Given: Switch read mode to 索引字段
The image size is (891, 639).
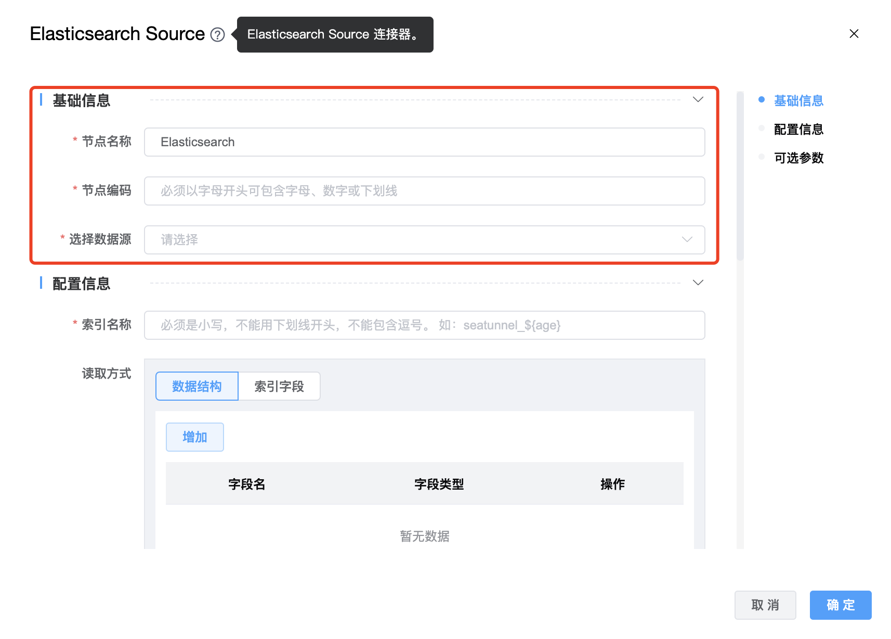Looking at the screenshot, I should coord(279,386).
